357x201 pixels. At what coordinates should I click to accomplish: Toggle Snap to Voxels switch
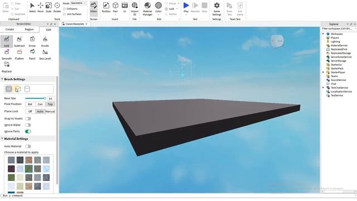(28, 118)
